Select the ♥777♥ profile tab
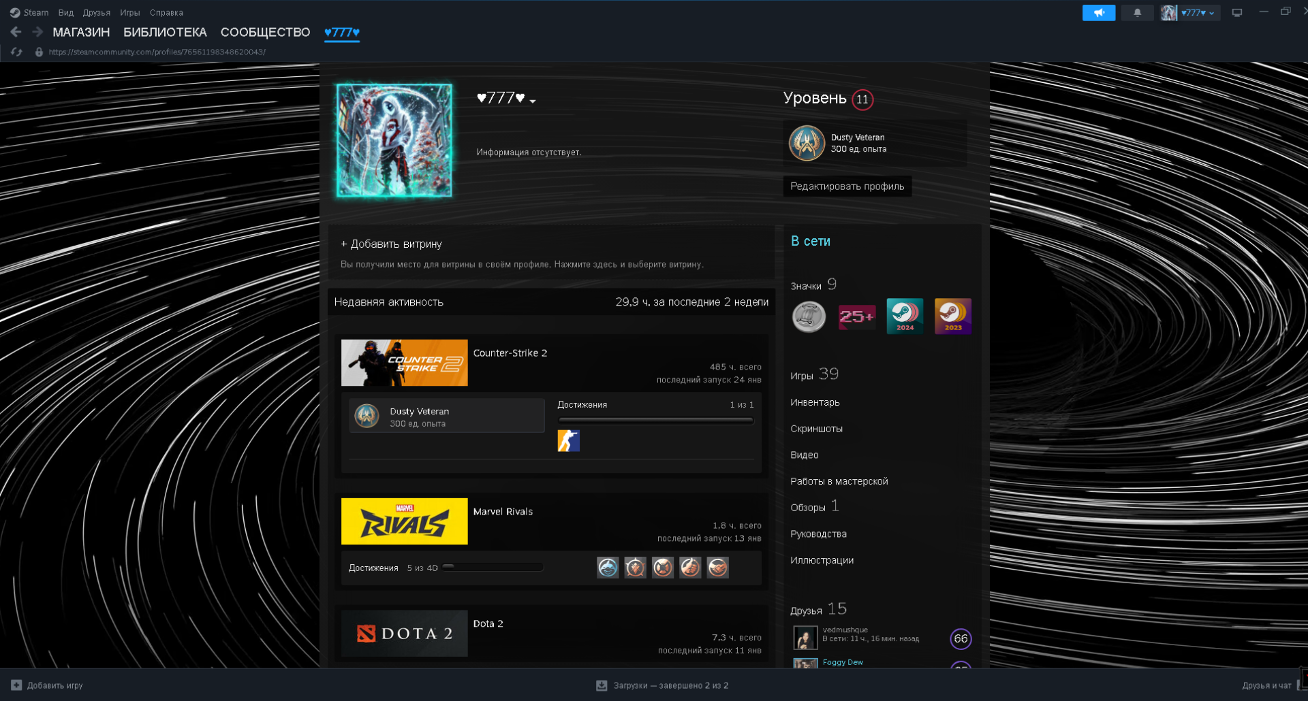This screenshot has height=701, width=1308. pyautogui.click(x=342, y=32)
